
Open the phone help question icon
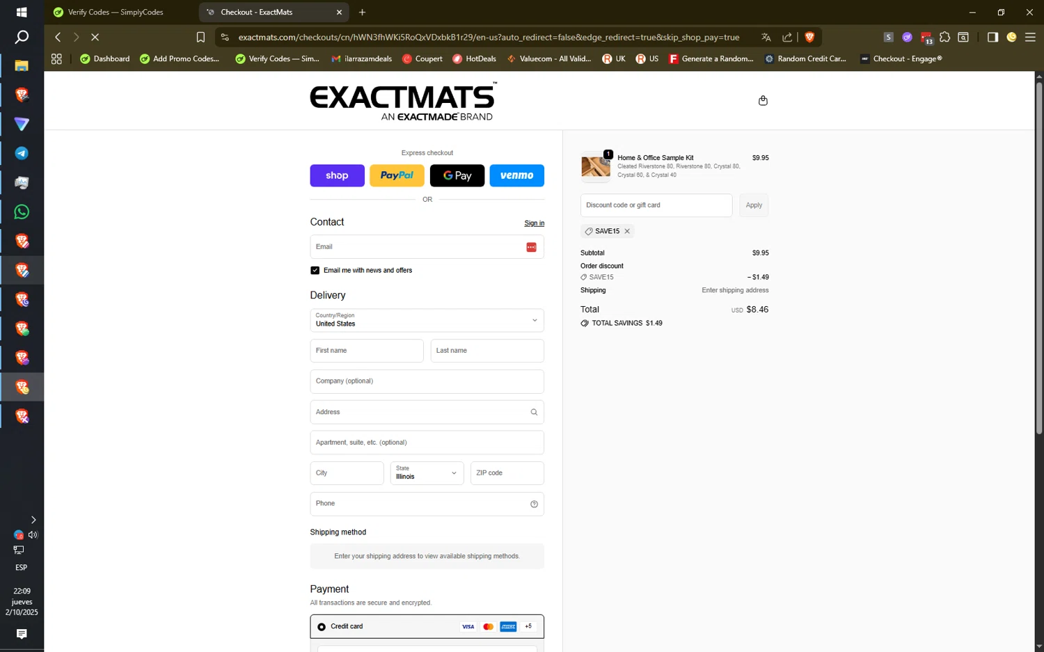pyautogui.click(x=534, y=504)
